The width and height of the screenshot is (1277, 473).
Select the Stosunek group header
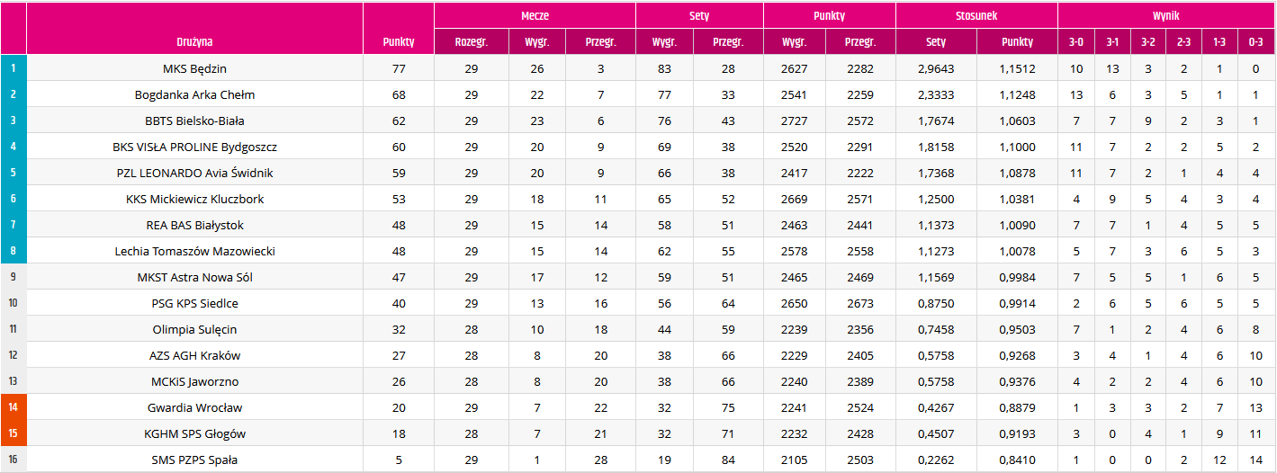(976, 15)
